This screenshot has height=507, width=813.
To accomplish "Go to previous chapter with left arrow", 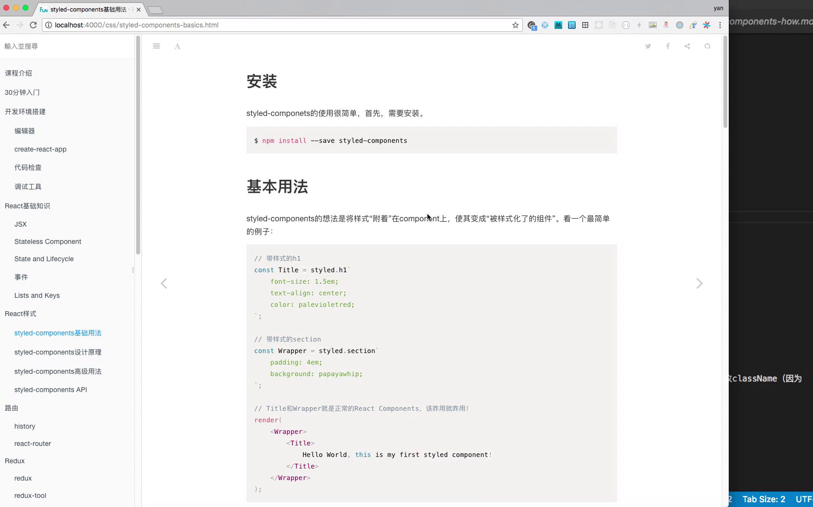I will (164, 283).
